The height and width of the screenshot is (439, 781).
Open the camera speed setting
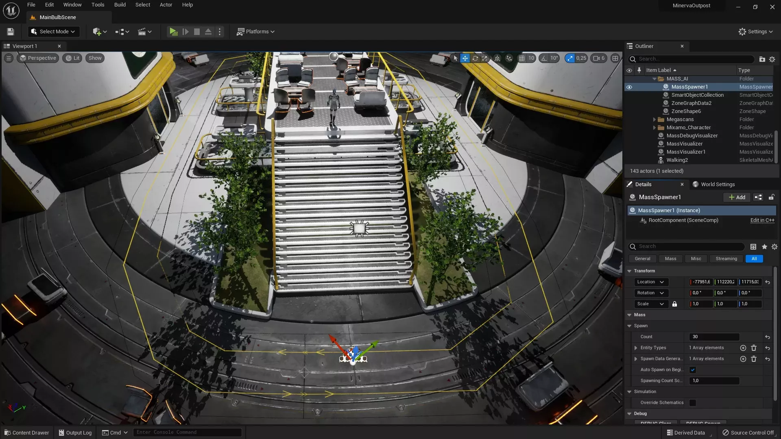click(599, 58)
